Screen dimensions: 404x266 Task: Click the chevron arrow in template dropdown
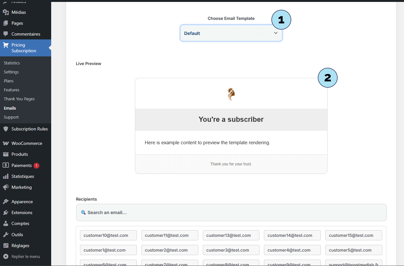(276, 33)
